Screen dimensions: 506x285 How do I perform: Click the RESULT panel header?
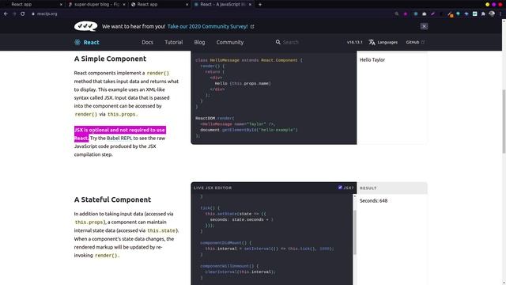pyautogui.click(x=392, y=188)
